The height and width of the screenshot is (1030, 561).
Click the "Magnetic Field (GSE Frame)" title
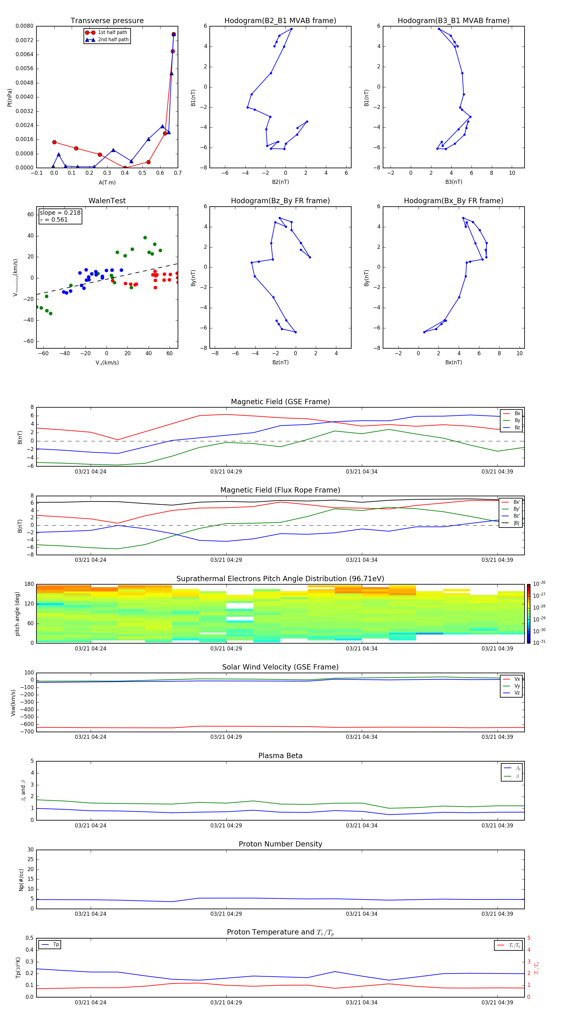(280, 402)
